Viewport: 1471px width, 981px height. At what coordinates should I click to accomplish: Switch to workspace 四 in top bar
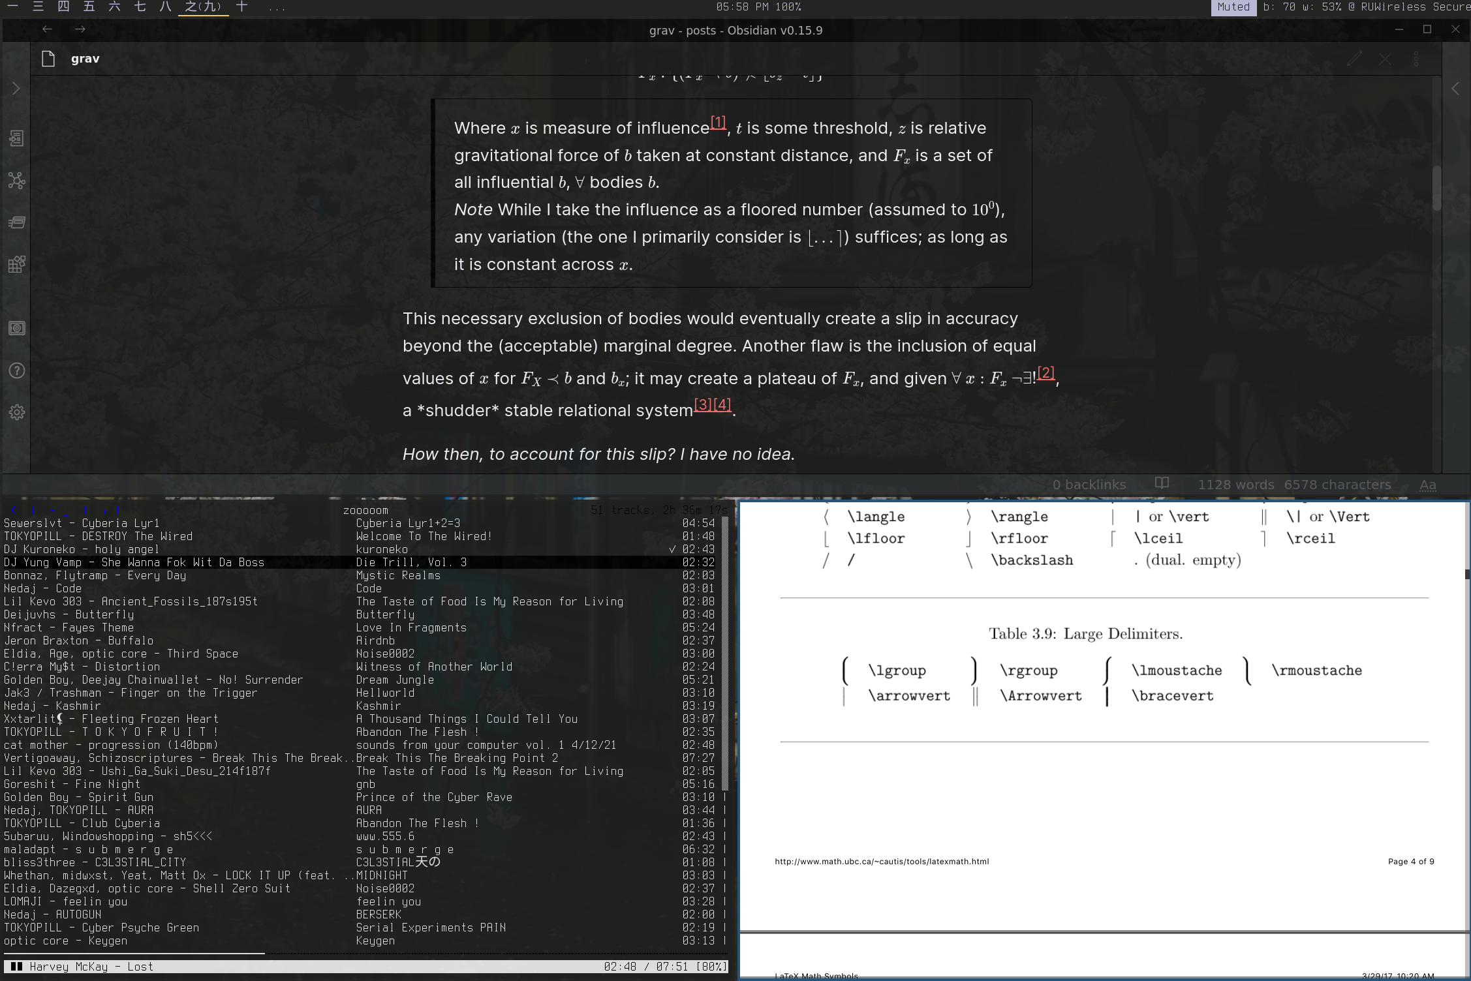pos(63,7)
